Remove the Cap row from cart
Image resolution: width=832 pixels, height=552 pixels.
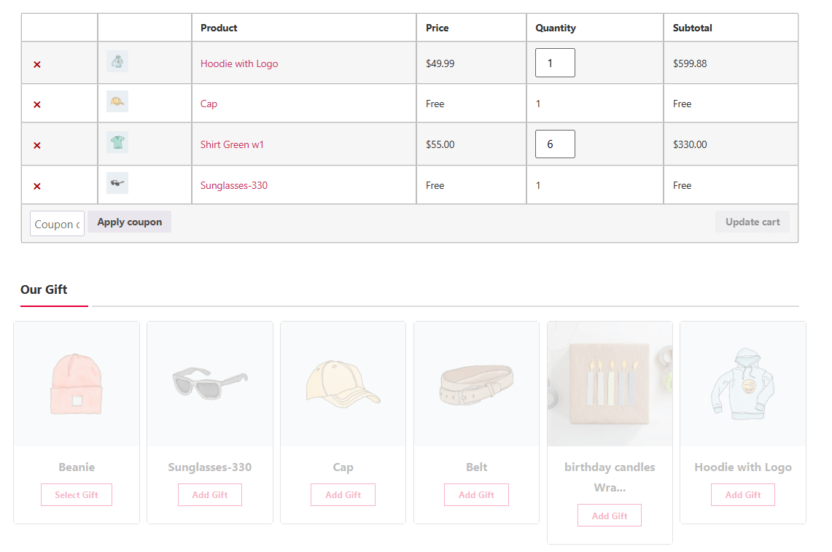pyautogui.click(x=37, y=104)
